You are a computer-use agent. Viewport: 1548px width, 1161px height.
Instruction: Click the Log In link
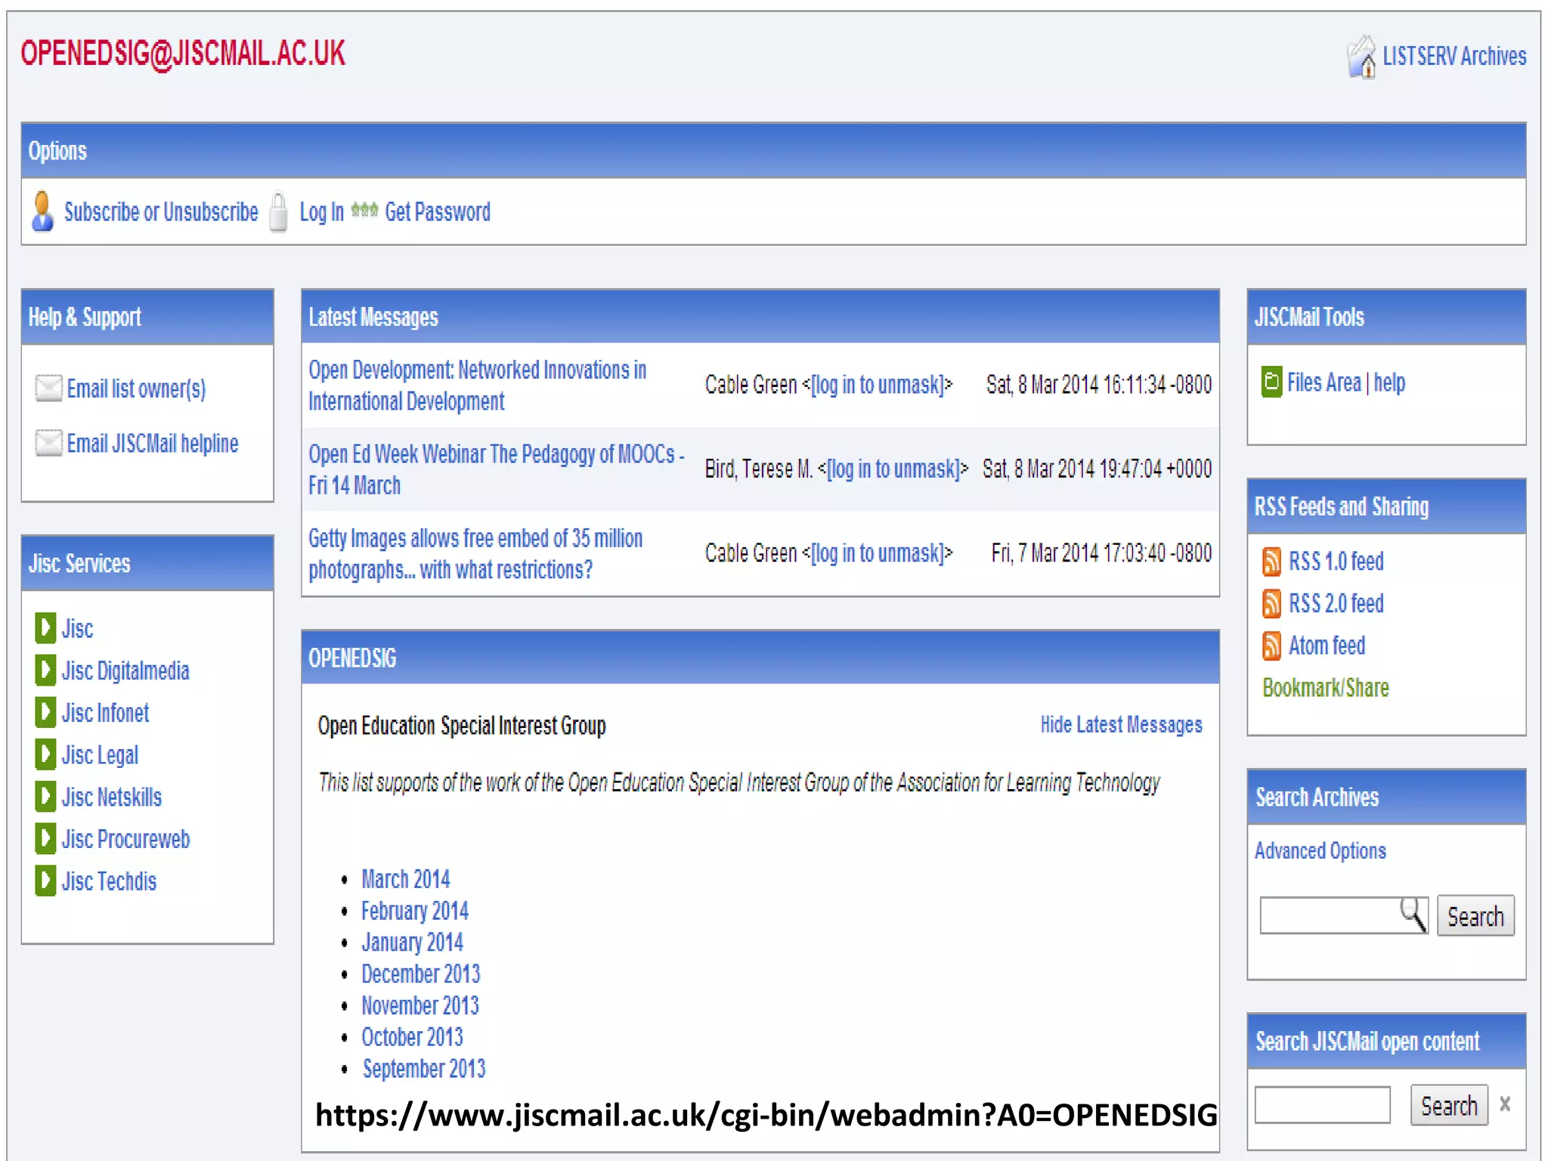322,212
